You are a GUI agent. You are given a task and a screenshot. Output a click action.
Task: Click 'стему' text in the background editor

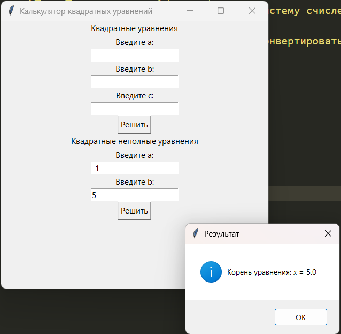(x=284, y=11)
